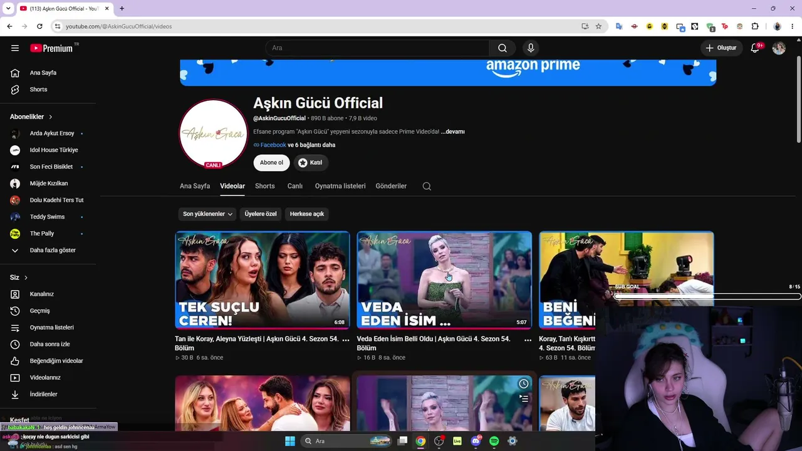The image size is (802, 451).
Task: Open the YouTube hamburger guide menu
Action: [15, 48]
